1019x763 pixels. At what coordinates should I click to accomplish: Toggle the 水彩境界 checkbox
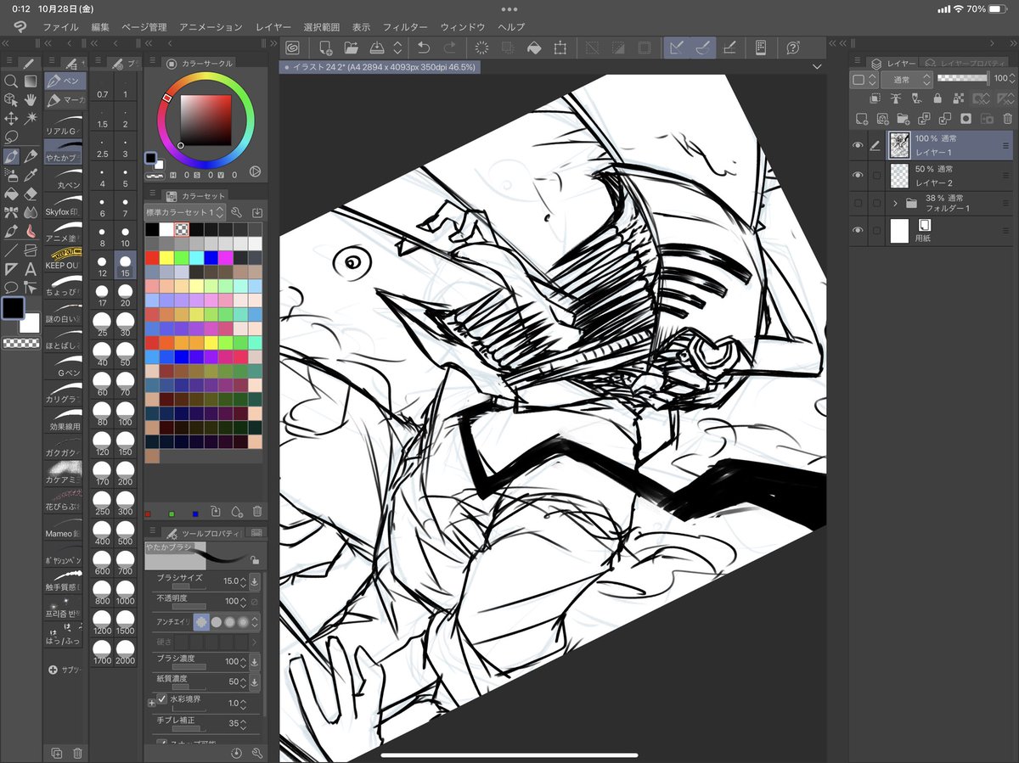point(162,699)
